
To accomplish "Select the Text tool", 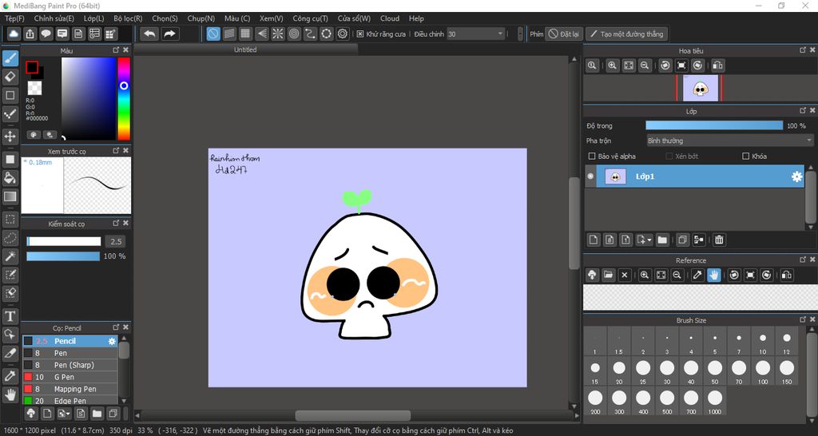I will coord(10,316).
